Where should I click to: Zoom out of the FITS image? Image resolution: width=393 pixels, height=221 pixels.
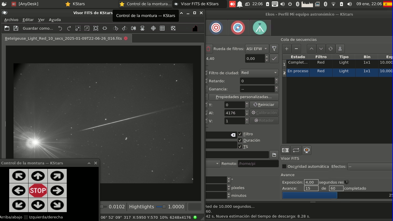pyautogui.click(x=87, y=28)
